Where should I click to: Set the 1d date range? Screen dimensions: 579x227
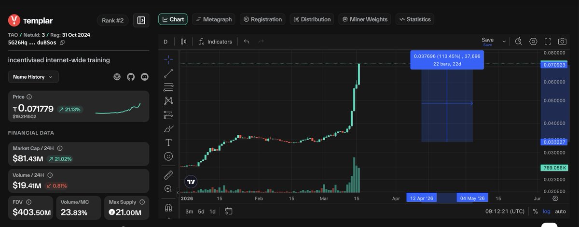212,211
